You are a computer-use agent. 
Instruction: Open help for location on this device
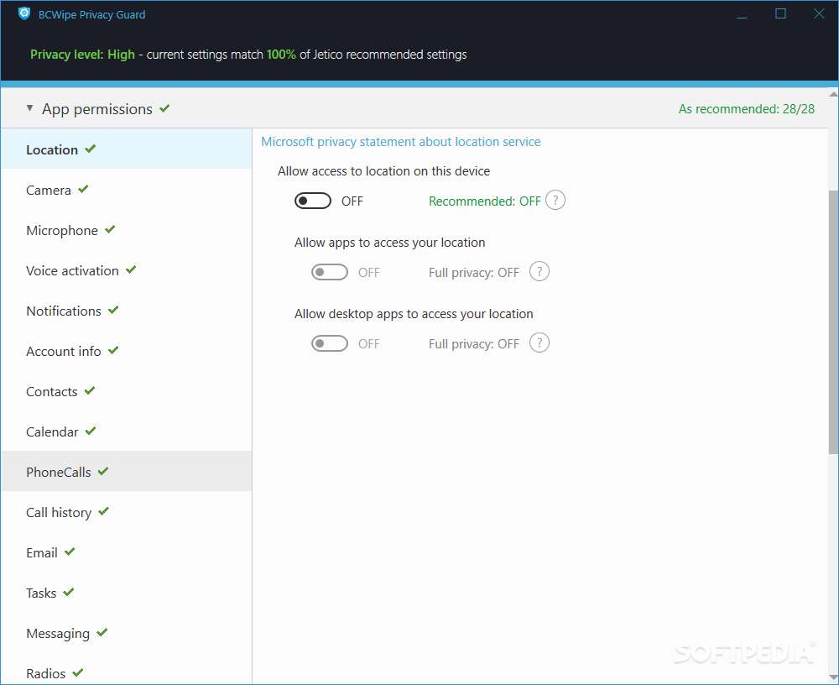pos(555,201)
